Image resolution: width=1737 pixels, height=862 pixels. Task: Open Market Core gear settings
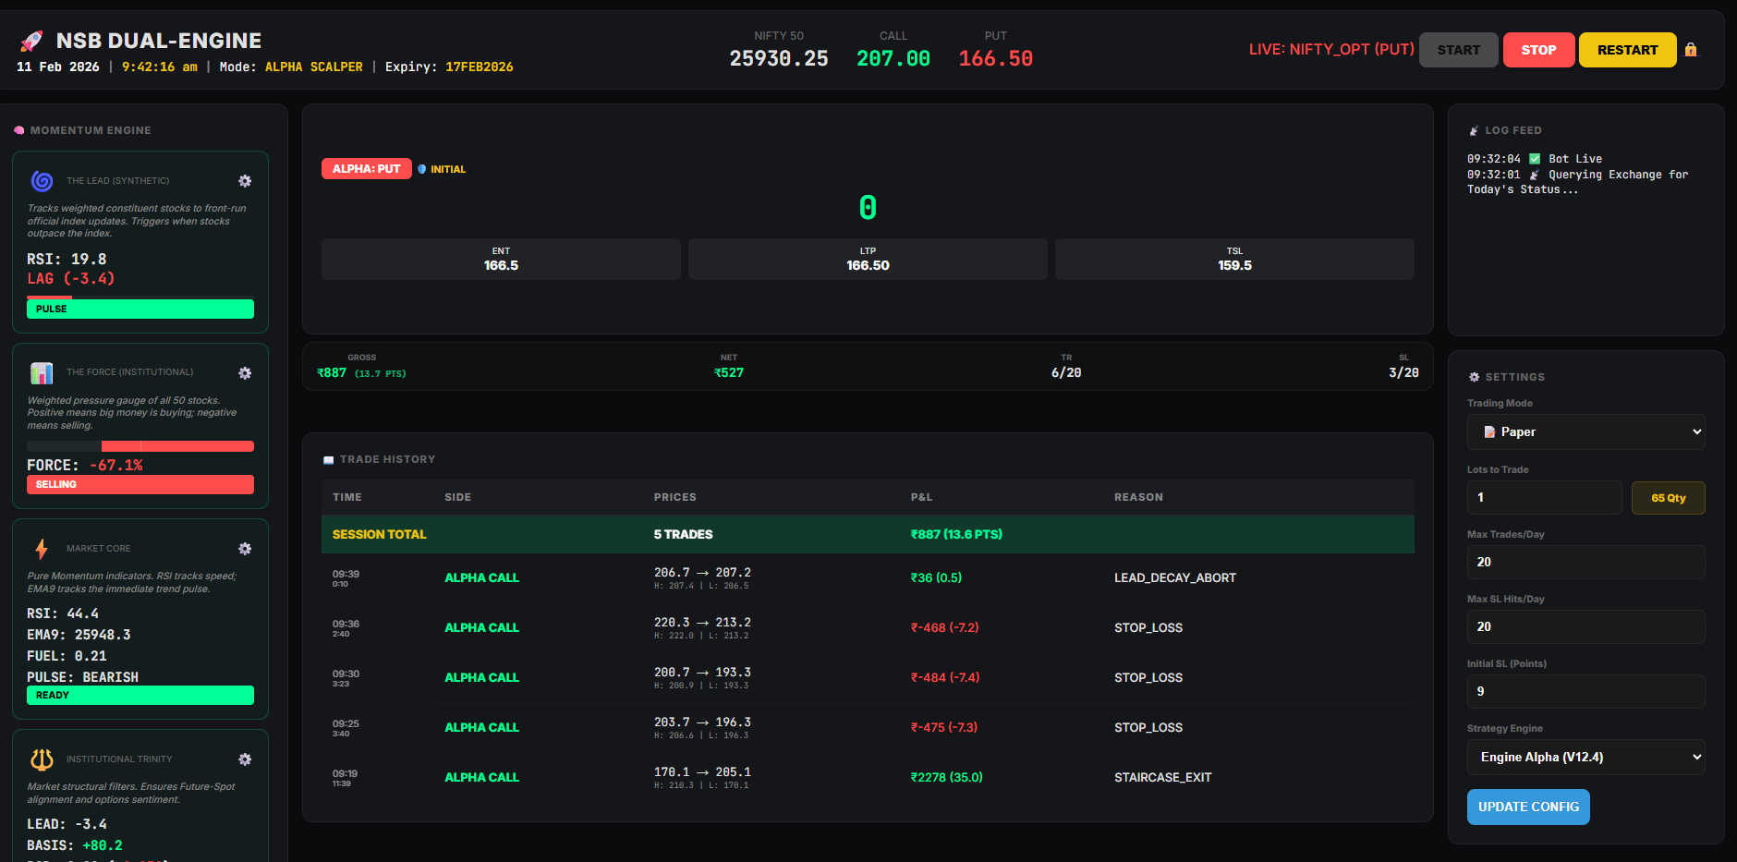pyautogui.click(x=245, y=549)
